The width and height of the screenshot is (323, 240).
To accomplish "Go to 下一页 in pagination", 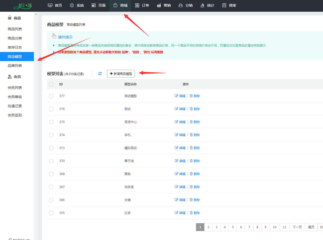I will 297,227.
